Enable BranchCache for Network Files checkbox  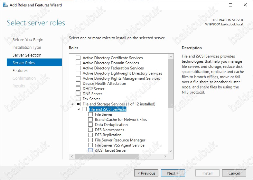coord(90,120)
